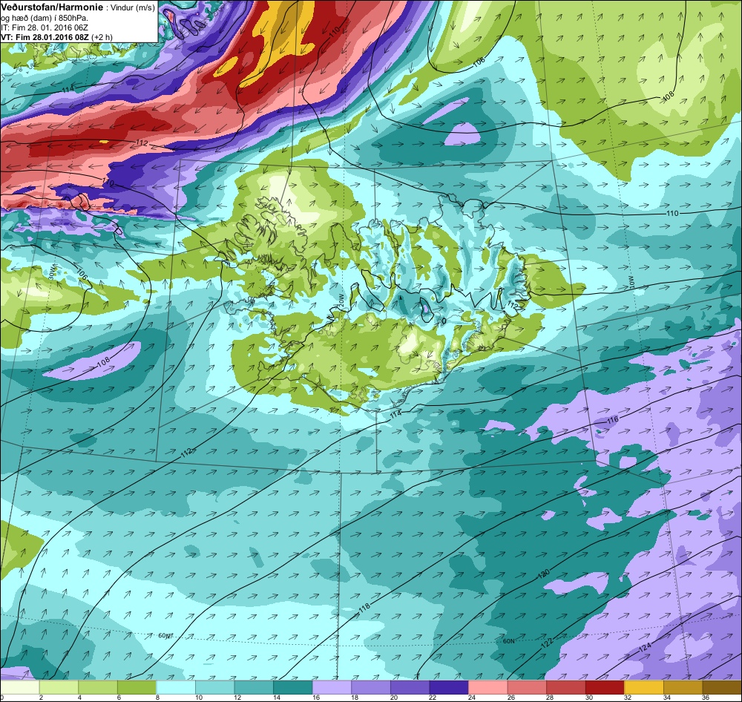The image size is (742, 702).
Task: Click the 120 contour label
Action: pos(544,573)
